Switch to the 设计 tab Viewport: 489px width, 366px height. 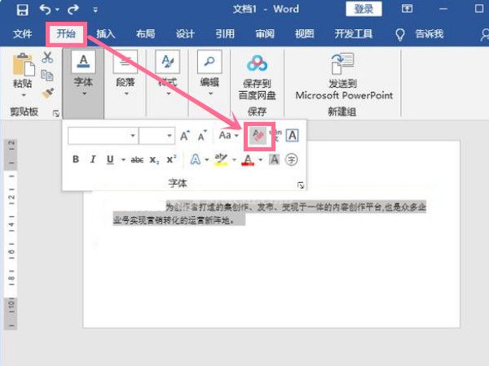coord(185,33)
